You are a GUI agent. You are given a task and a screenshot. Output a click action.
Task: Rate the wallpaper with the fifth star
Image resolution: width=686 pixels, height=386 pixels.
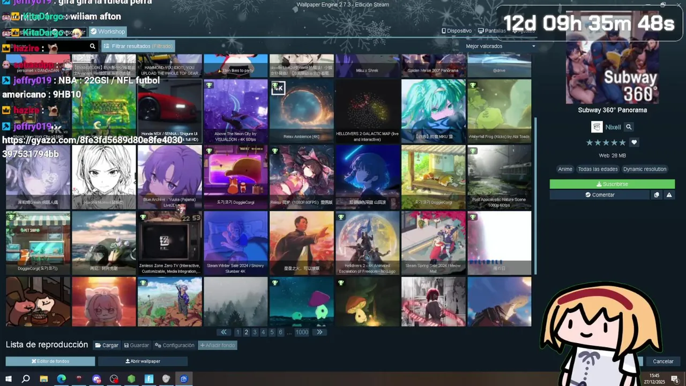[x=622, y=143]
